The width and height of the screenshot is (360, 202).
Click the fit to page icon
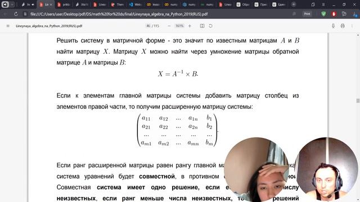202,26
